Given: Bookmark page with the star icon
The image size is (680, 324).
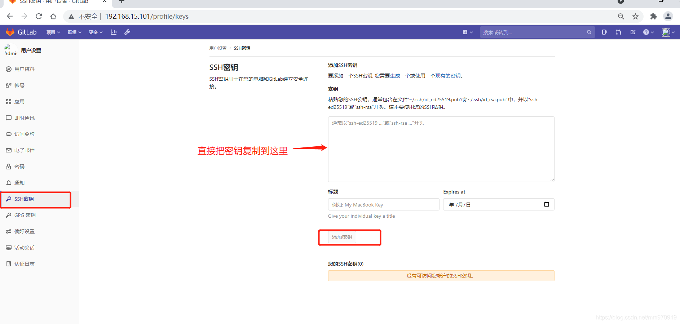Looking at the screenshot, I should tap(635, 16).
